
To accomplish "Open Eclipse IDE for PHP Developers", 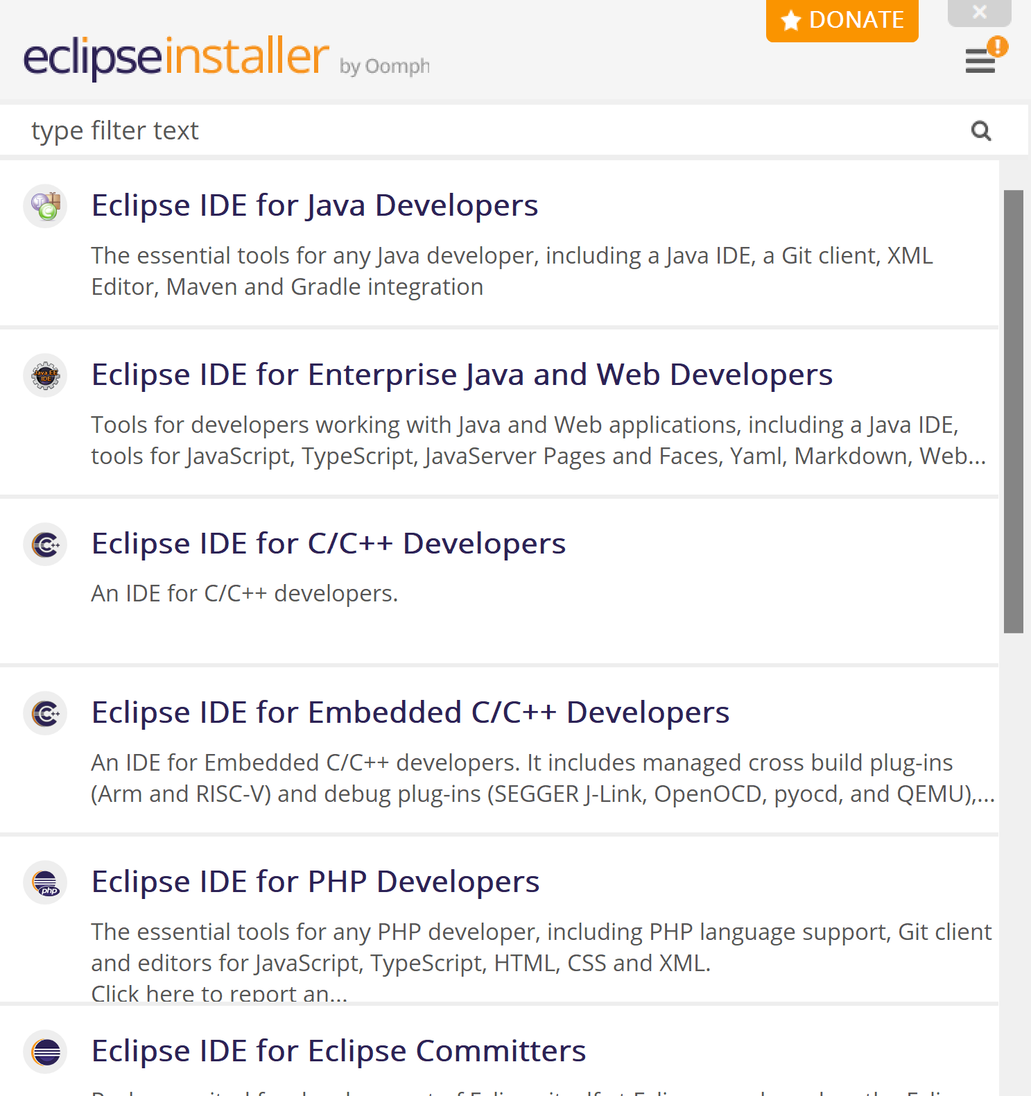I will coord(315,882).
